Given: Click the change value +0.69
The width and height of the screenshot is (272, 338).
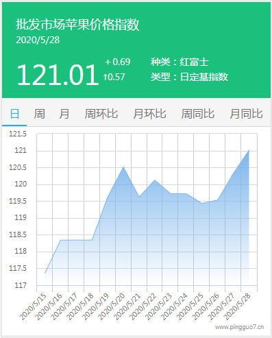Looking at the screenshot, I should [x=118, y=62].
